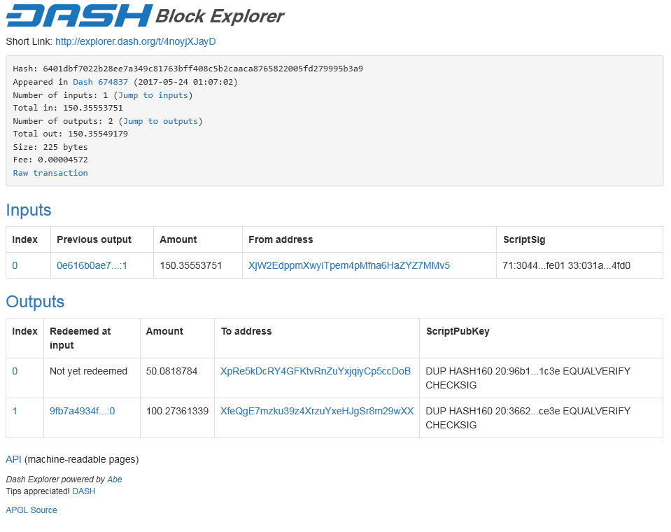Screen dimensions: 671x532
Task: Open the short link explorer.dash.org URL
Action: tap(135, 41)
